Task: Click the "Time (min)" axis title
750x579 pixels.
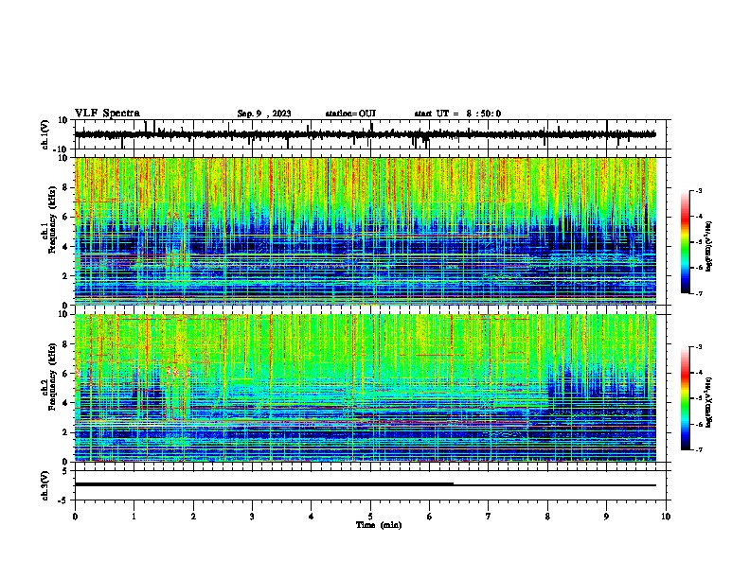Action: click(379, 525)
